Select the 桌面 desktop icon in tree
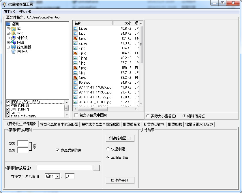This screenshot has height=193, width=242. [x=8, y=24]
